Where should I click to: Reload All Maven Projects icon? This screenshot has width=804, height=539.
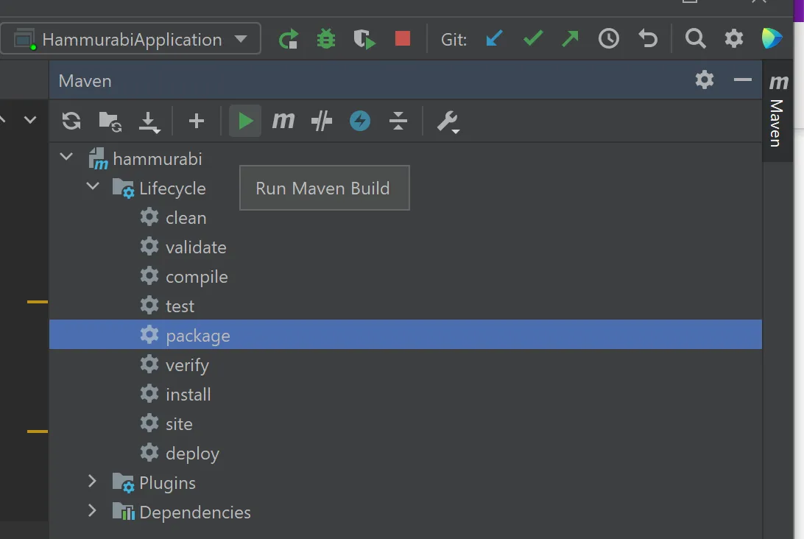[71, 121]
